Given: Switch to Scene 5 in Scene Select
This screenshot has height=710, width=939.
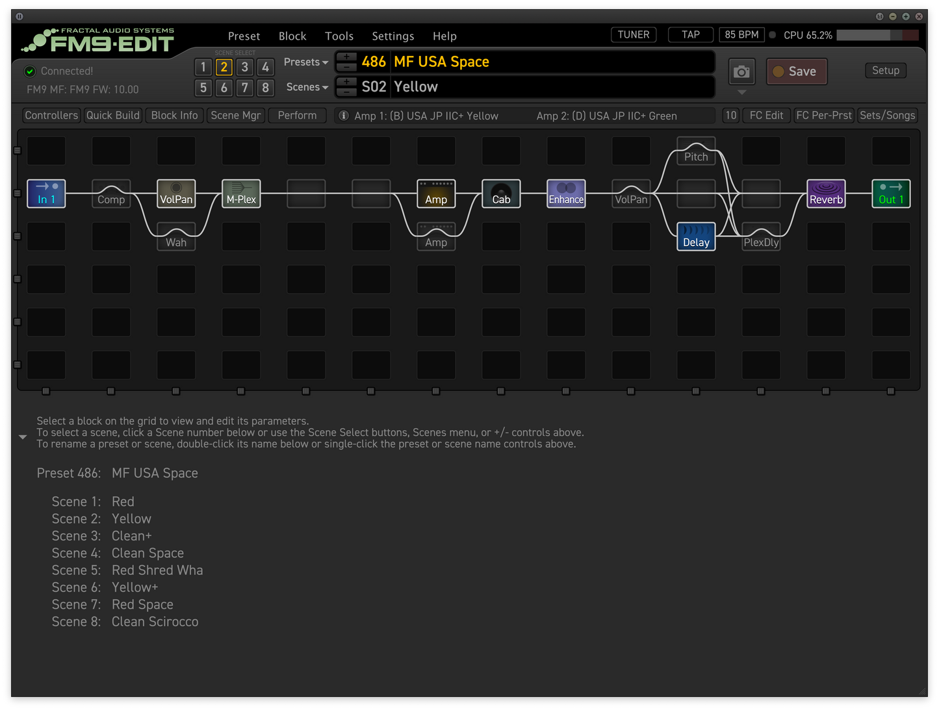Looking at the screenshot, I should pyautogui.click(x=203, y=88).
